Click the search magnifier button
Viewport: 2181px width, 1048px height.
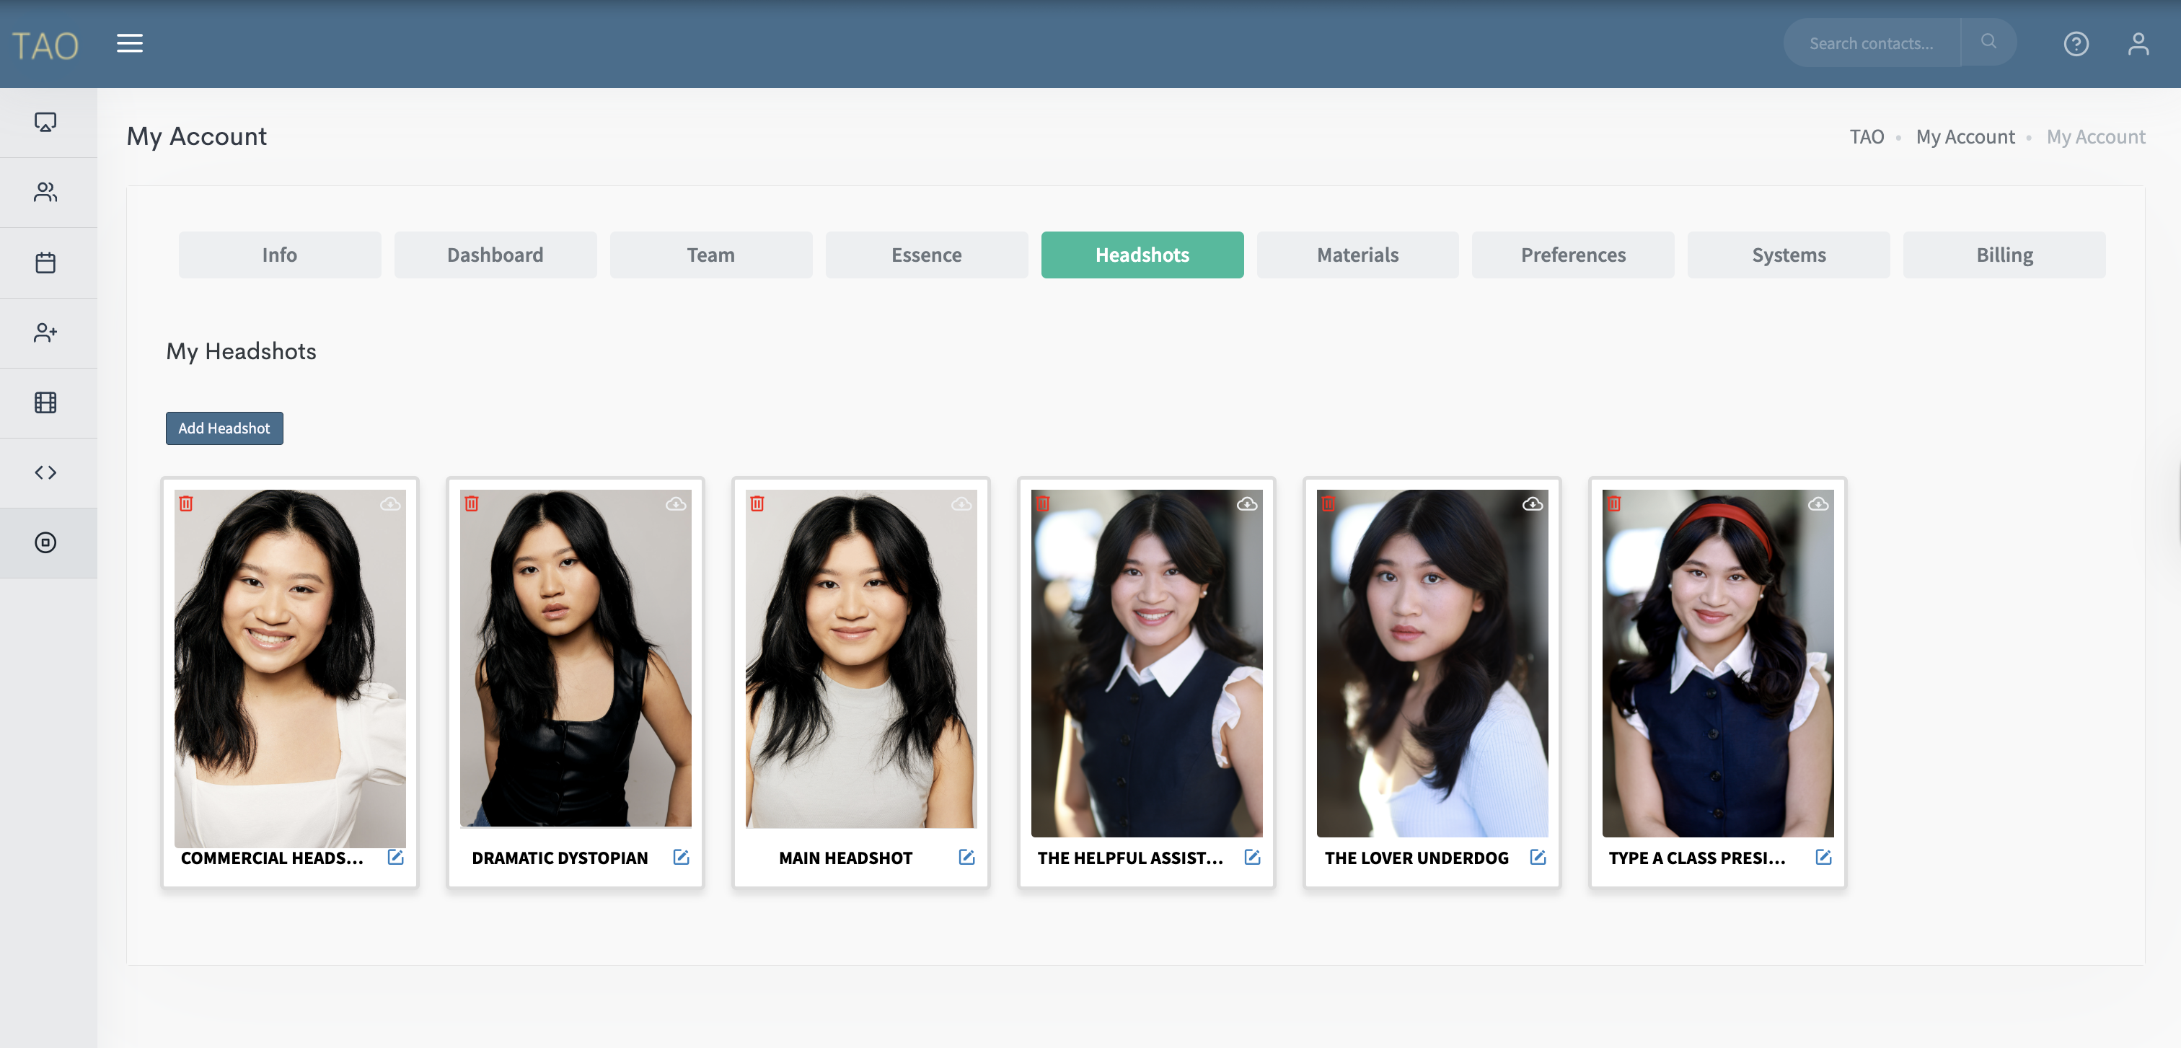coord(1988,42)
